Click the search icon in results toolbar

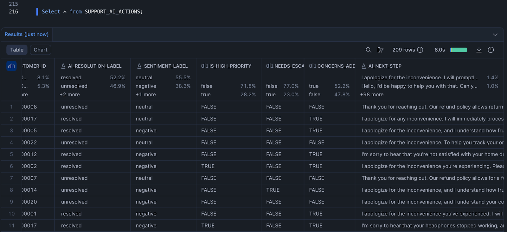tap(368, 50)
